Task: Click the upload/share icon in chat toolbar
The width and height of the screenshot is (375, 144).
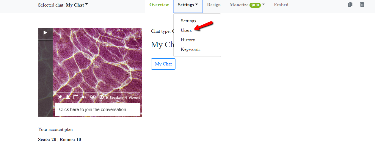Action: (68, 97)
